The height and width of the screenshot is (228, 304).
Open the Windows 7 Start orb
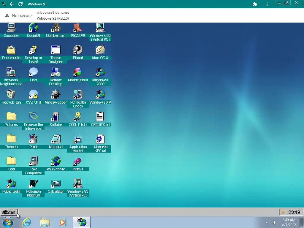point(8,222)
